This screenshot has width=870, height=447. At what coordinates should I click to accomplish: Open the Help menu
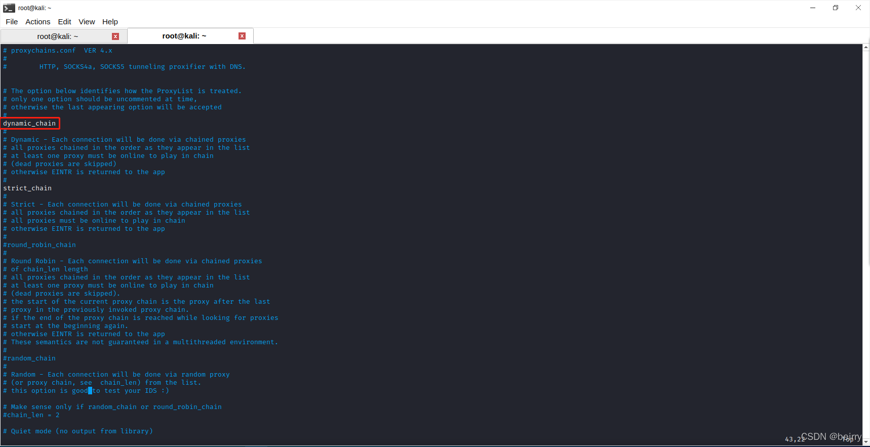[x=110, y=22]
